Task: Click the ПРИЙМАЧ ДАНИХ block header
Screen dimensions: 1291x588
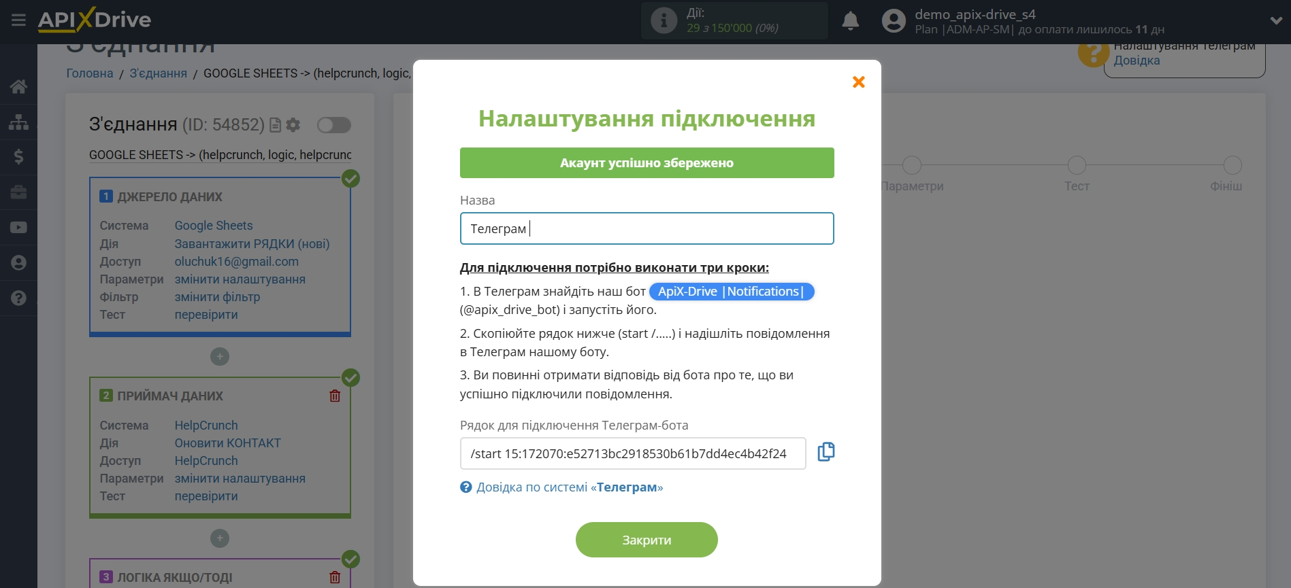Action: tap(169, 396)
